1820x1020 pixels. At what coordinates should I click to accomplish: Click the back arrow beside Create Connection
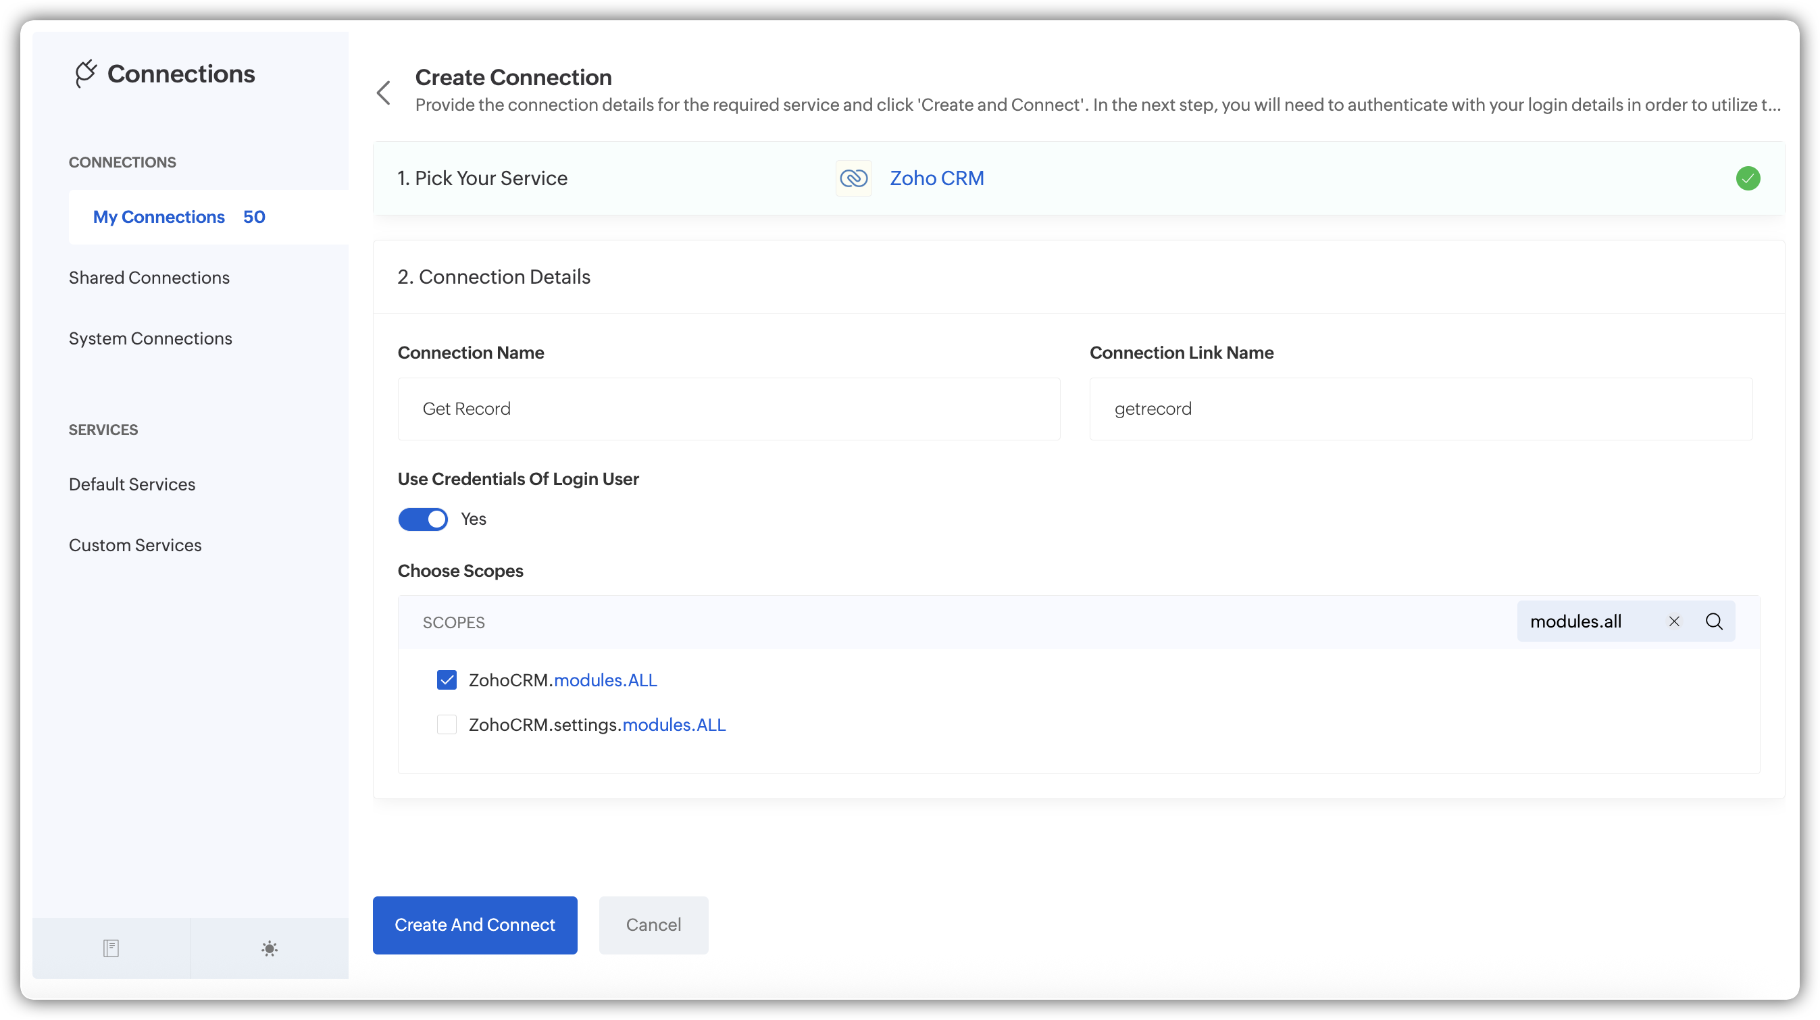(384, 93)
